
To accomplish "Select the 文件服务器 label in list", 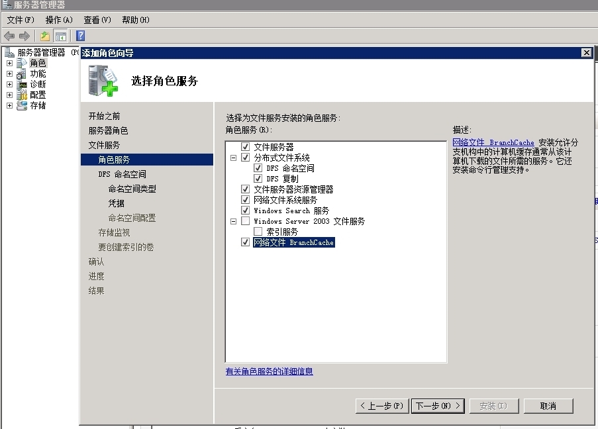I will tap(274, 147).
